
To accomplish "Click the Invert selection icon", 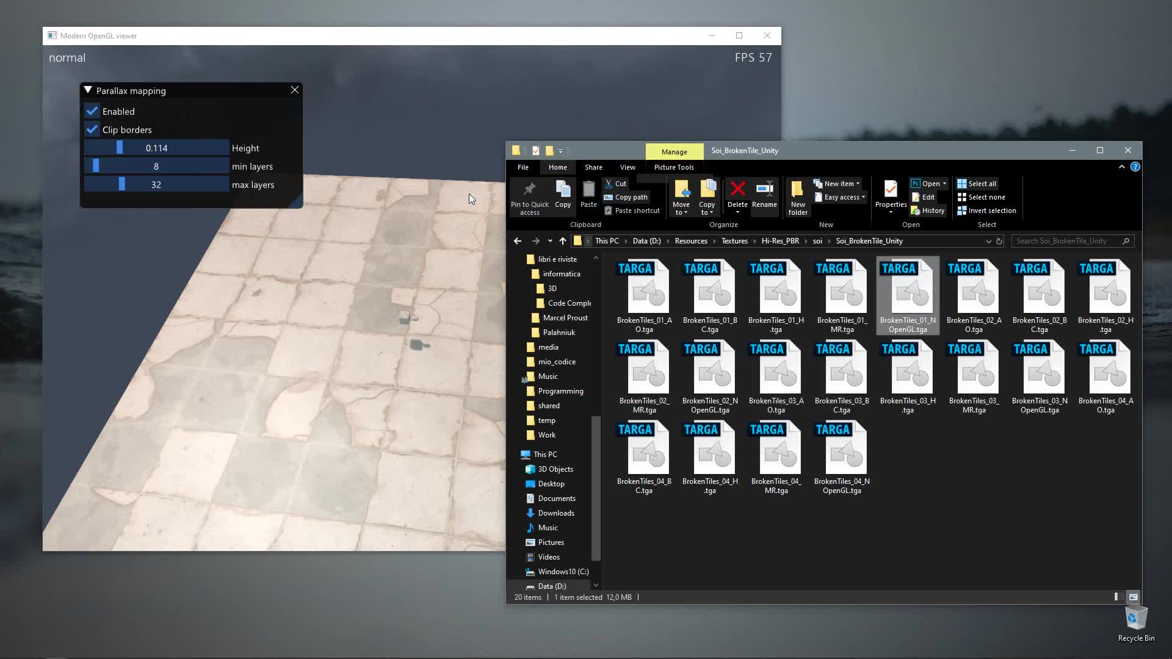I will pos(987,210).
